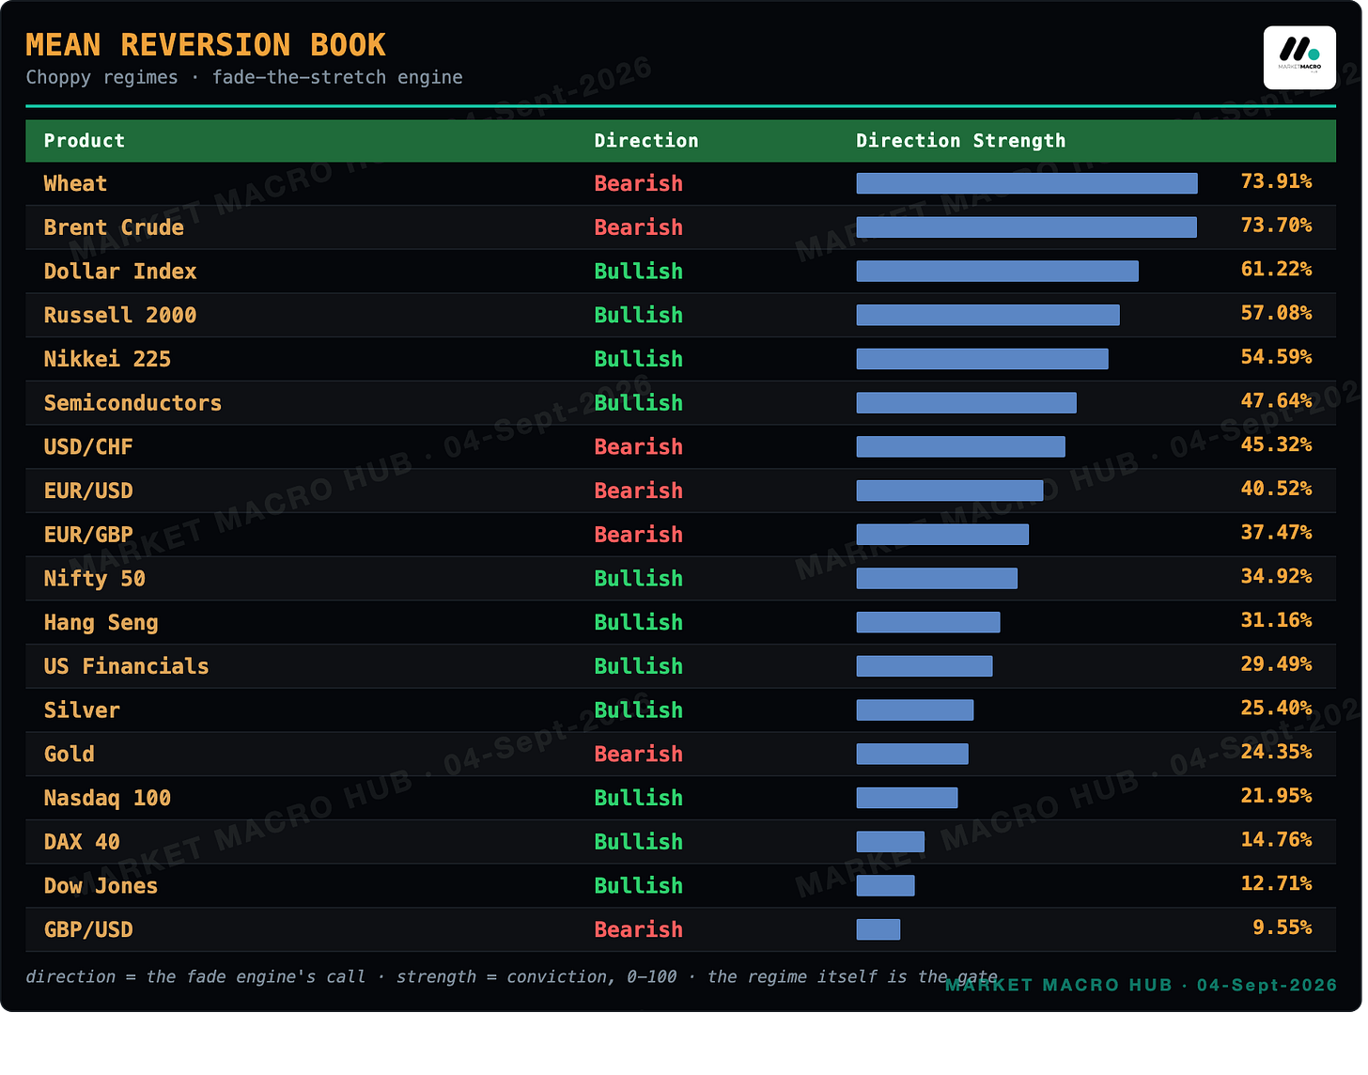Click Brent Crude's Bearish direction label
The width and height of the screenshot is (1368, 1075).
639,227
